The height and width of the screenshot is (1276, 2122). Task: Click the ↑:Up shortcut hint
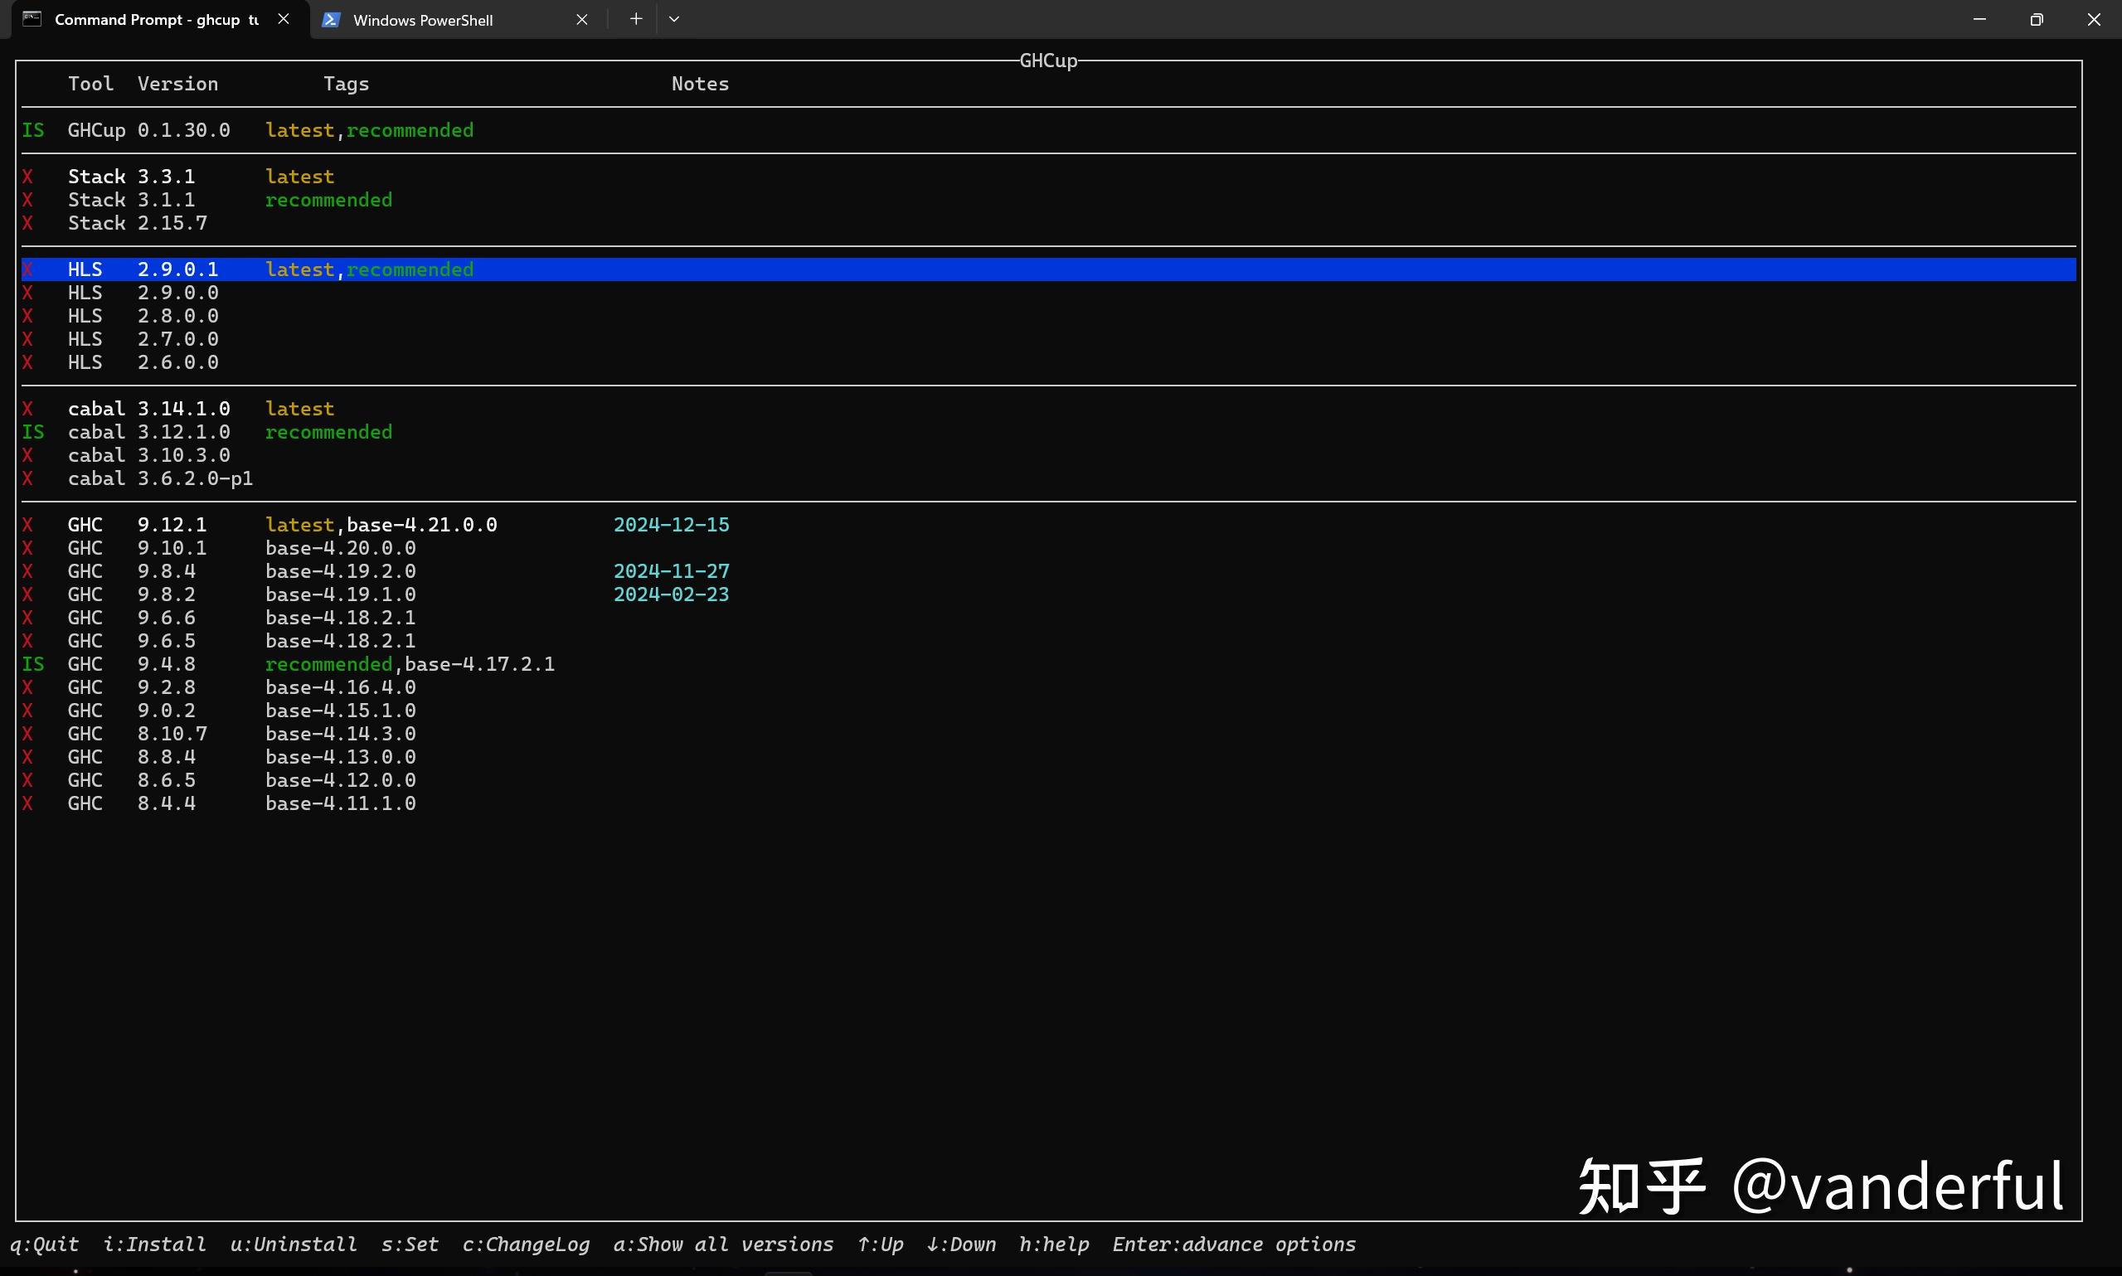click(881, 1244)
